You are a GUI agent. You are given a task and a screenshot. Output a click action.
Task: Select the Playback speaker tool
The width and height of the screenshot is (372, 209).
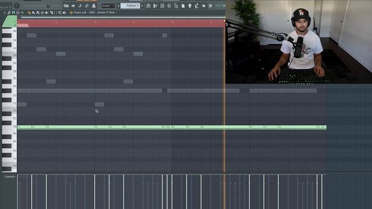pos(65,13)
